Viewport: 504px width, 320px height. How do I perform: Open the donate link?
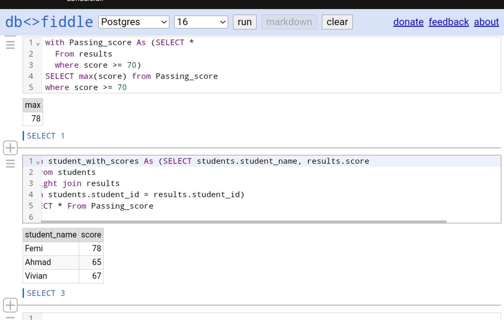pyautogui.click(x=408, y=22)
